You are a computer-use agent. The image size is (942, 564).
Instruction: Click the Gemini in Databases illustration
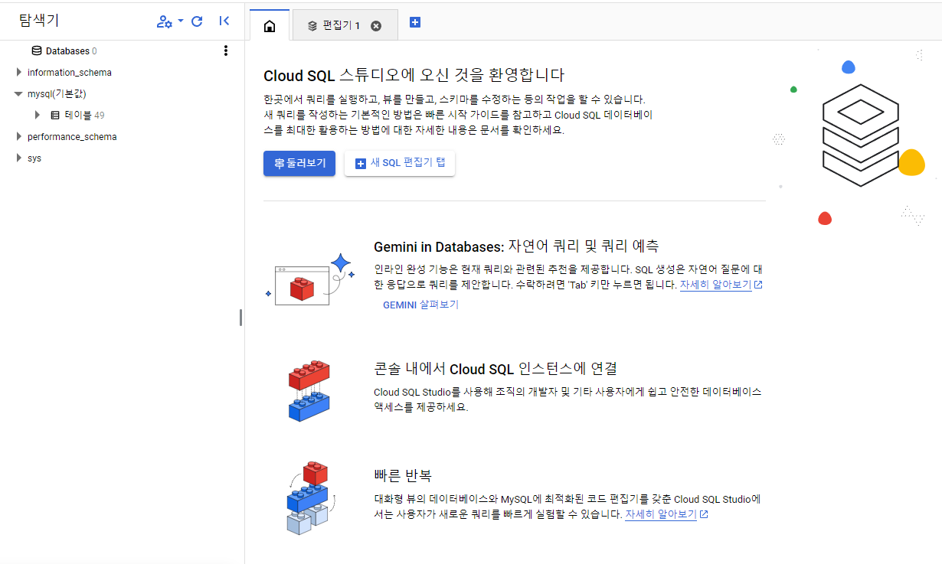[309, 280]
